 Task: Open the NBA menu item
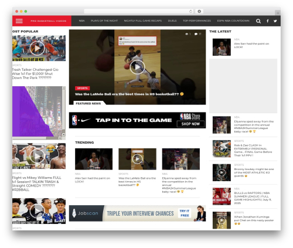(x=81, y=21)
